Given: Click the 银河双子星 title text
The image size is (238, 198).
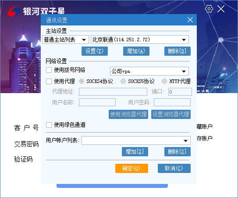Looking at the screenshot, I should point(44,11).
